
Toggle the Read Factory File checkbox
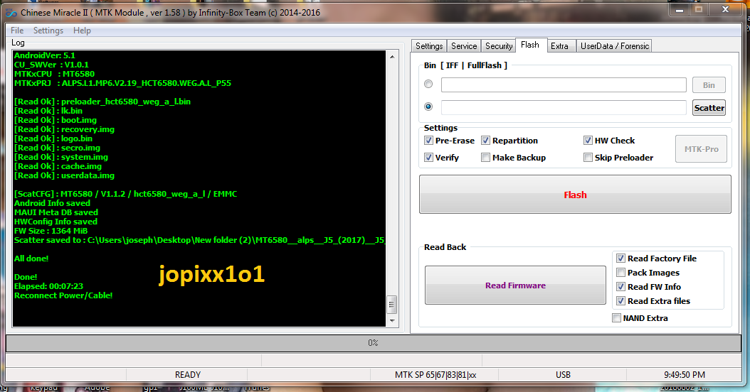click(620, 258)
